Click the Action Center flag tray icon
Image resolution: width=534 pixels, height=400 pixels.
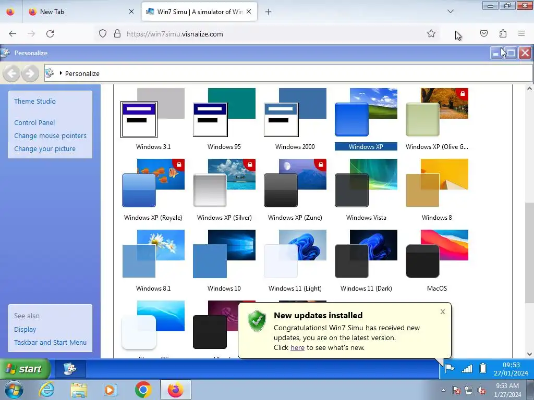click(456, 391)
